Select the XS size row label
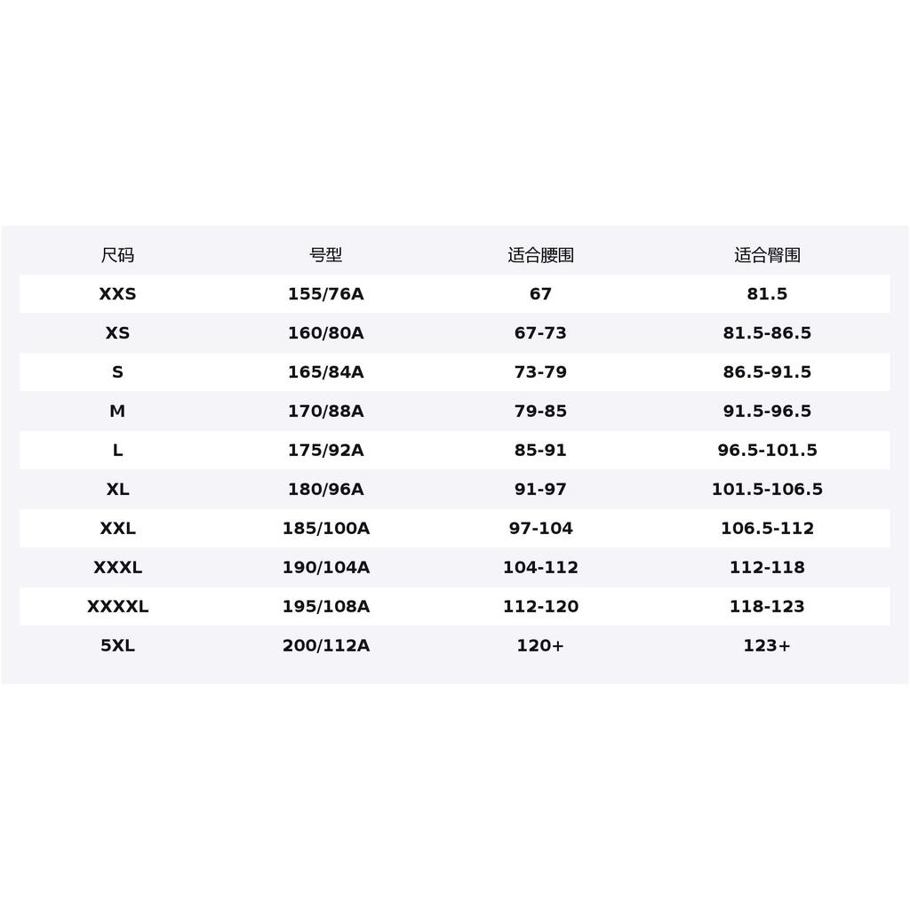 (117, 332)
